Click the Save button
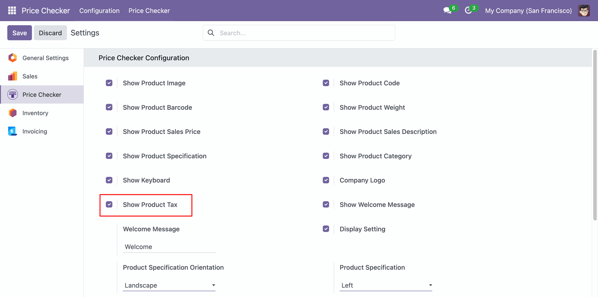The image size is (598, 297). point(20,33)
